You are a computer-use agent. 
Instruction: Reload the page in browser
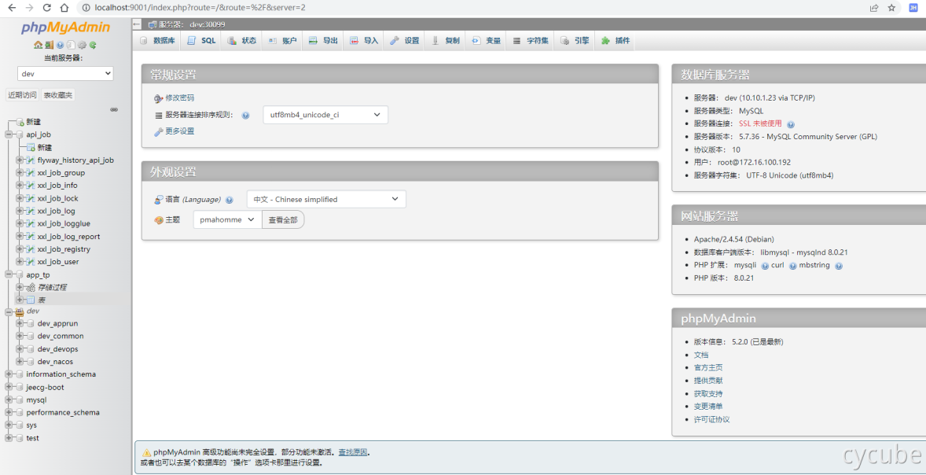[47, 9]
